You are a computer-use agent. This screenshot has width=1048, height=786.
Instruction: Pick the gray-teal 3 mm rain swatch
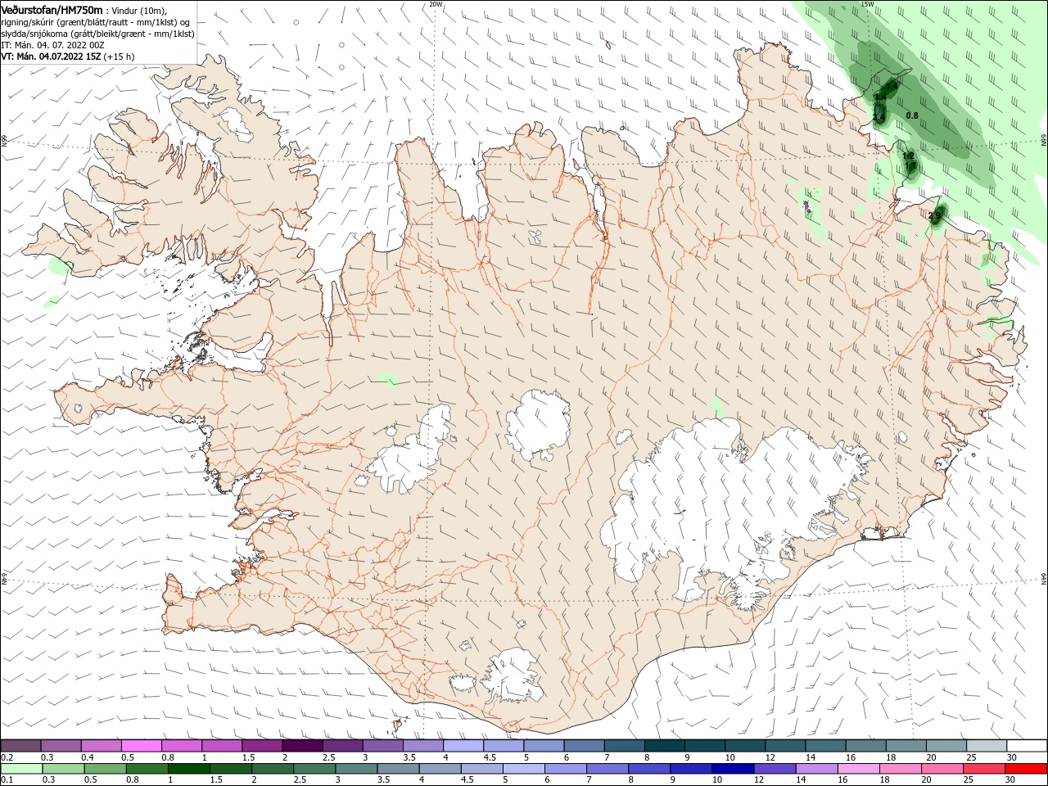[x=356, y=769]
